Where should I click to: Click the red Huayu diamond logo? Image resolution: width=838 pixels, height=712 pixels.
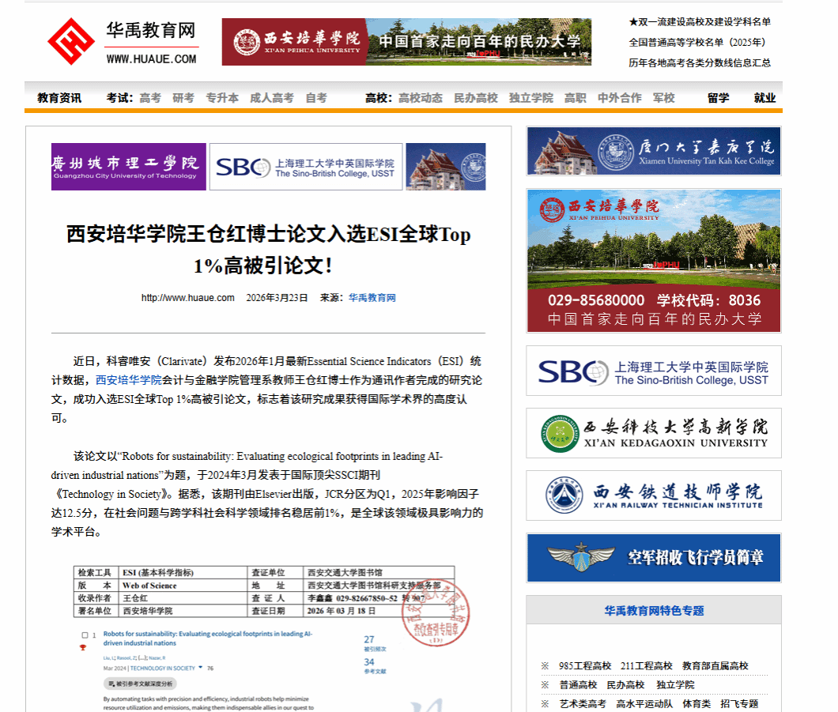point(70,42)
